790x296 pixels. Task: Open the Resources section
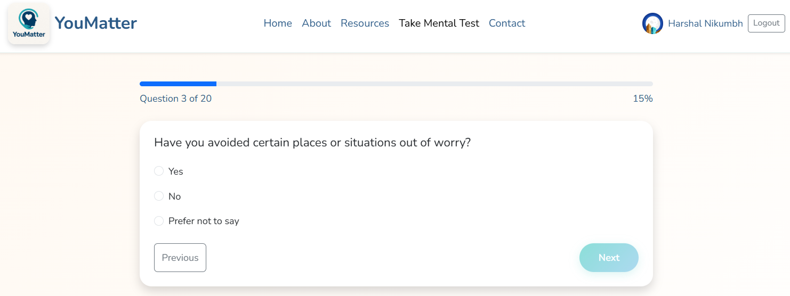(x=365, y=23)
